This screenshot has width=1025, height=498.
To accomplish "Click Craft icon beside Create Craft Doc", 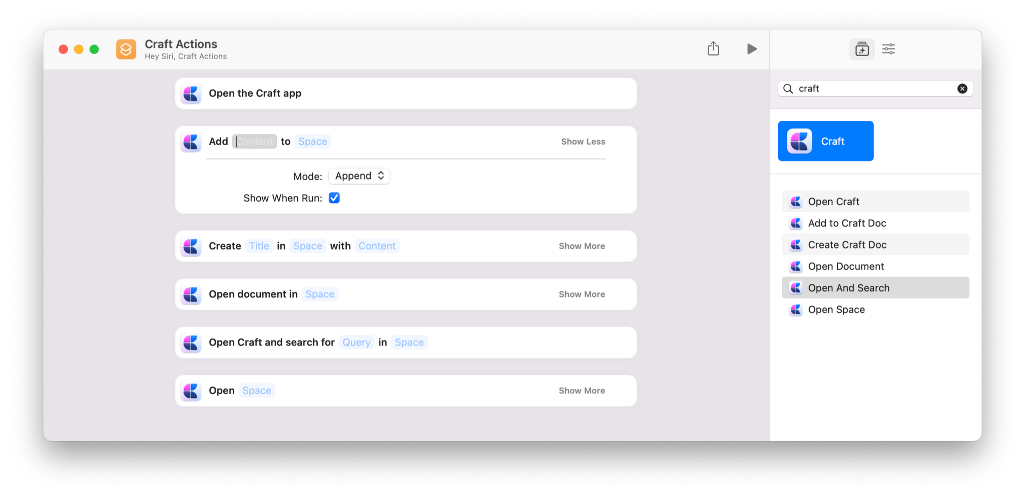I will pyautogui.click(x=796, y=244).
